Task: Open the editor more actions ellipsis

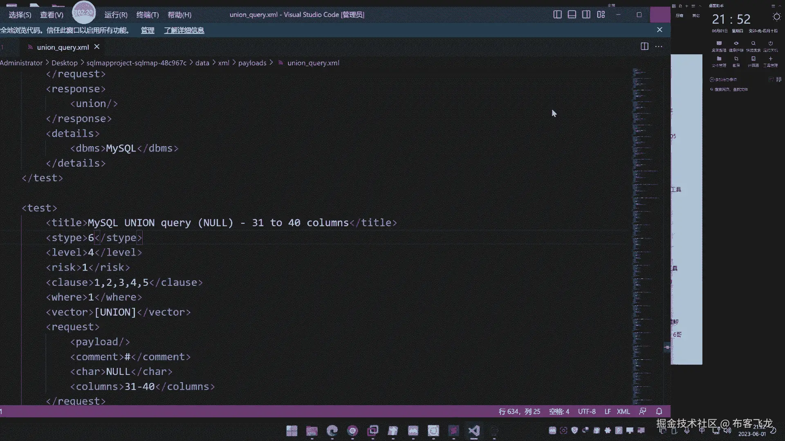Action: pyautogui.click(x=659, y=47)
